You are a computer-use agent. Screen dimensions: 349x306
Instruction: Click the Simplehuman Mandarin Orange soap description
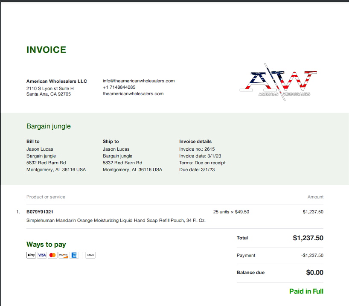[x=116, y=221]
